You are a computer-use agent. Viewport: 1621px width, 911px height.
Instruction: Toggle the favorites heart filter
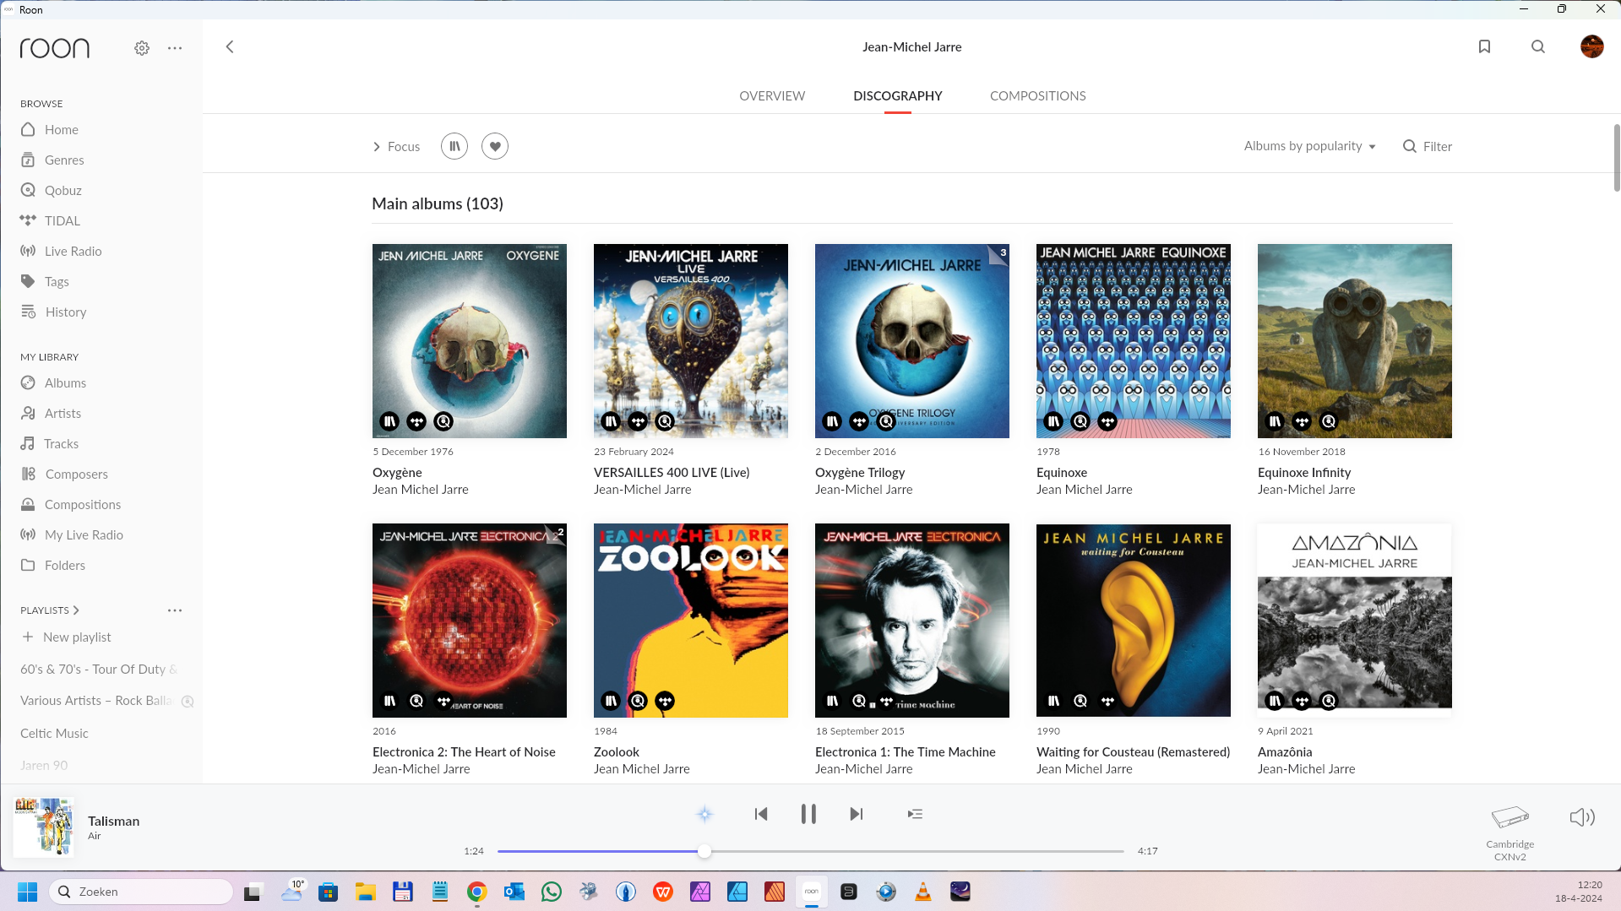click(495, 146)
